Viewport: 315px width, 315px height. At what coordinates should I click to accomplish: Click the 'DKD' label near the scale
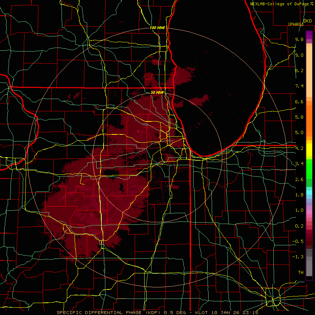[307, 21]
